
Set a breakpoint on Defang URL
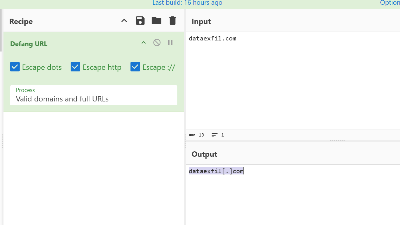(x=170, y=42)
